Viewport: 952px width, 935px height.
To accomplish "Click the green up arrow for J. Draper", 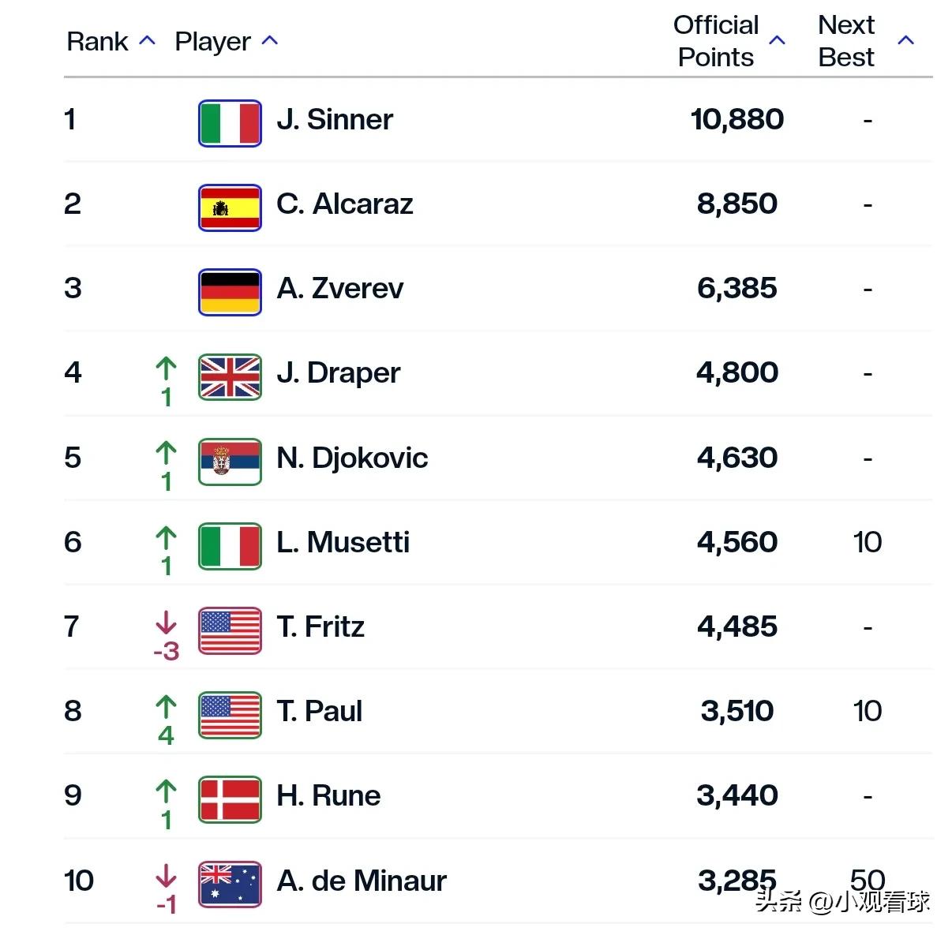I will click(x=166, y=368).
